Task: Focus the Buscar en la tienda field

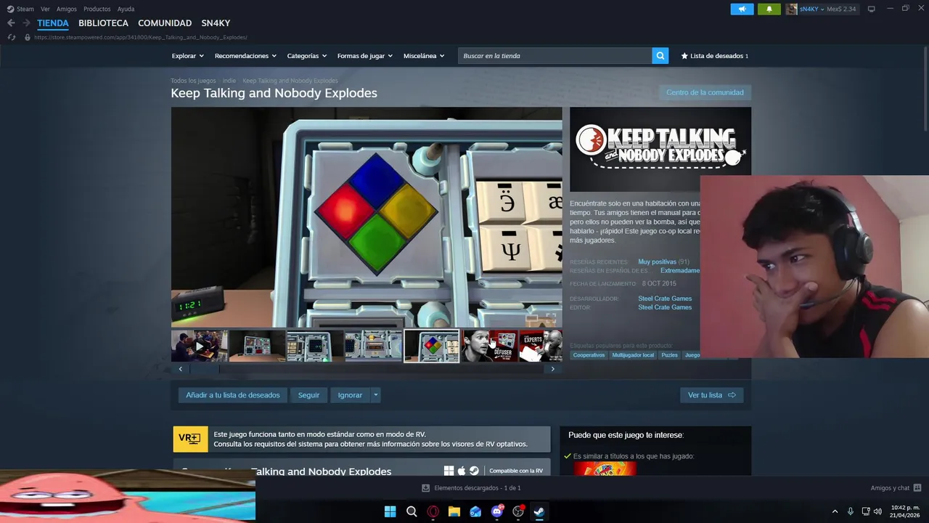Action: click(554, 56)
